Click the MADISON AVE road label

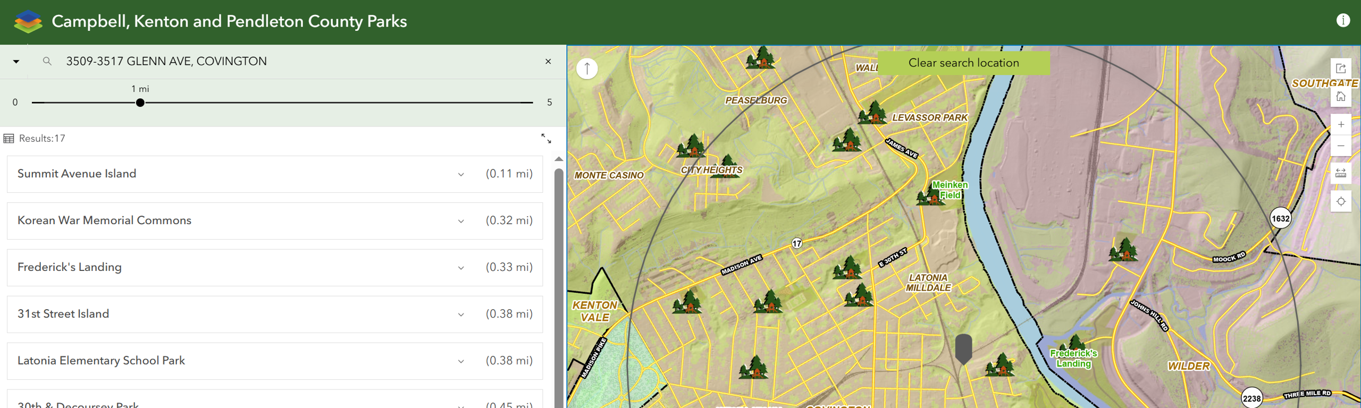click(x=741, y=265)
